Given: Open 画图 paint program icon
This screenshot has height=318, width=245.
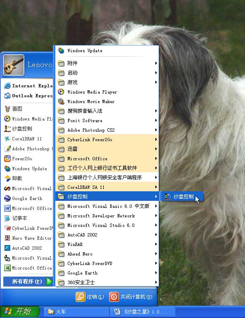Looking at the screenshot, I should coord(7,109).
